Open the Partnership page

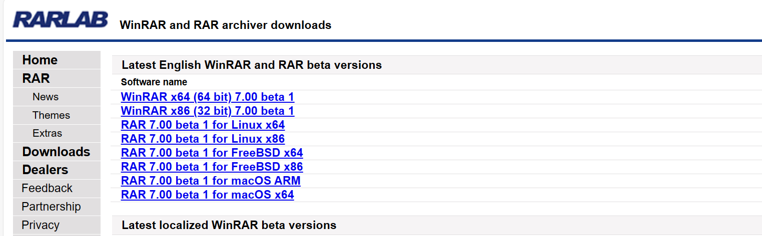click(51, 207)
